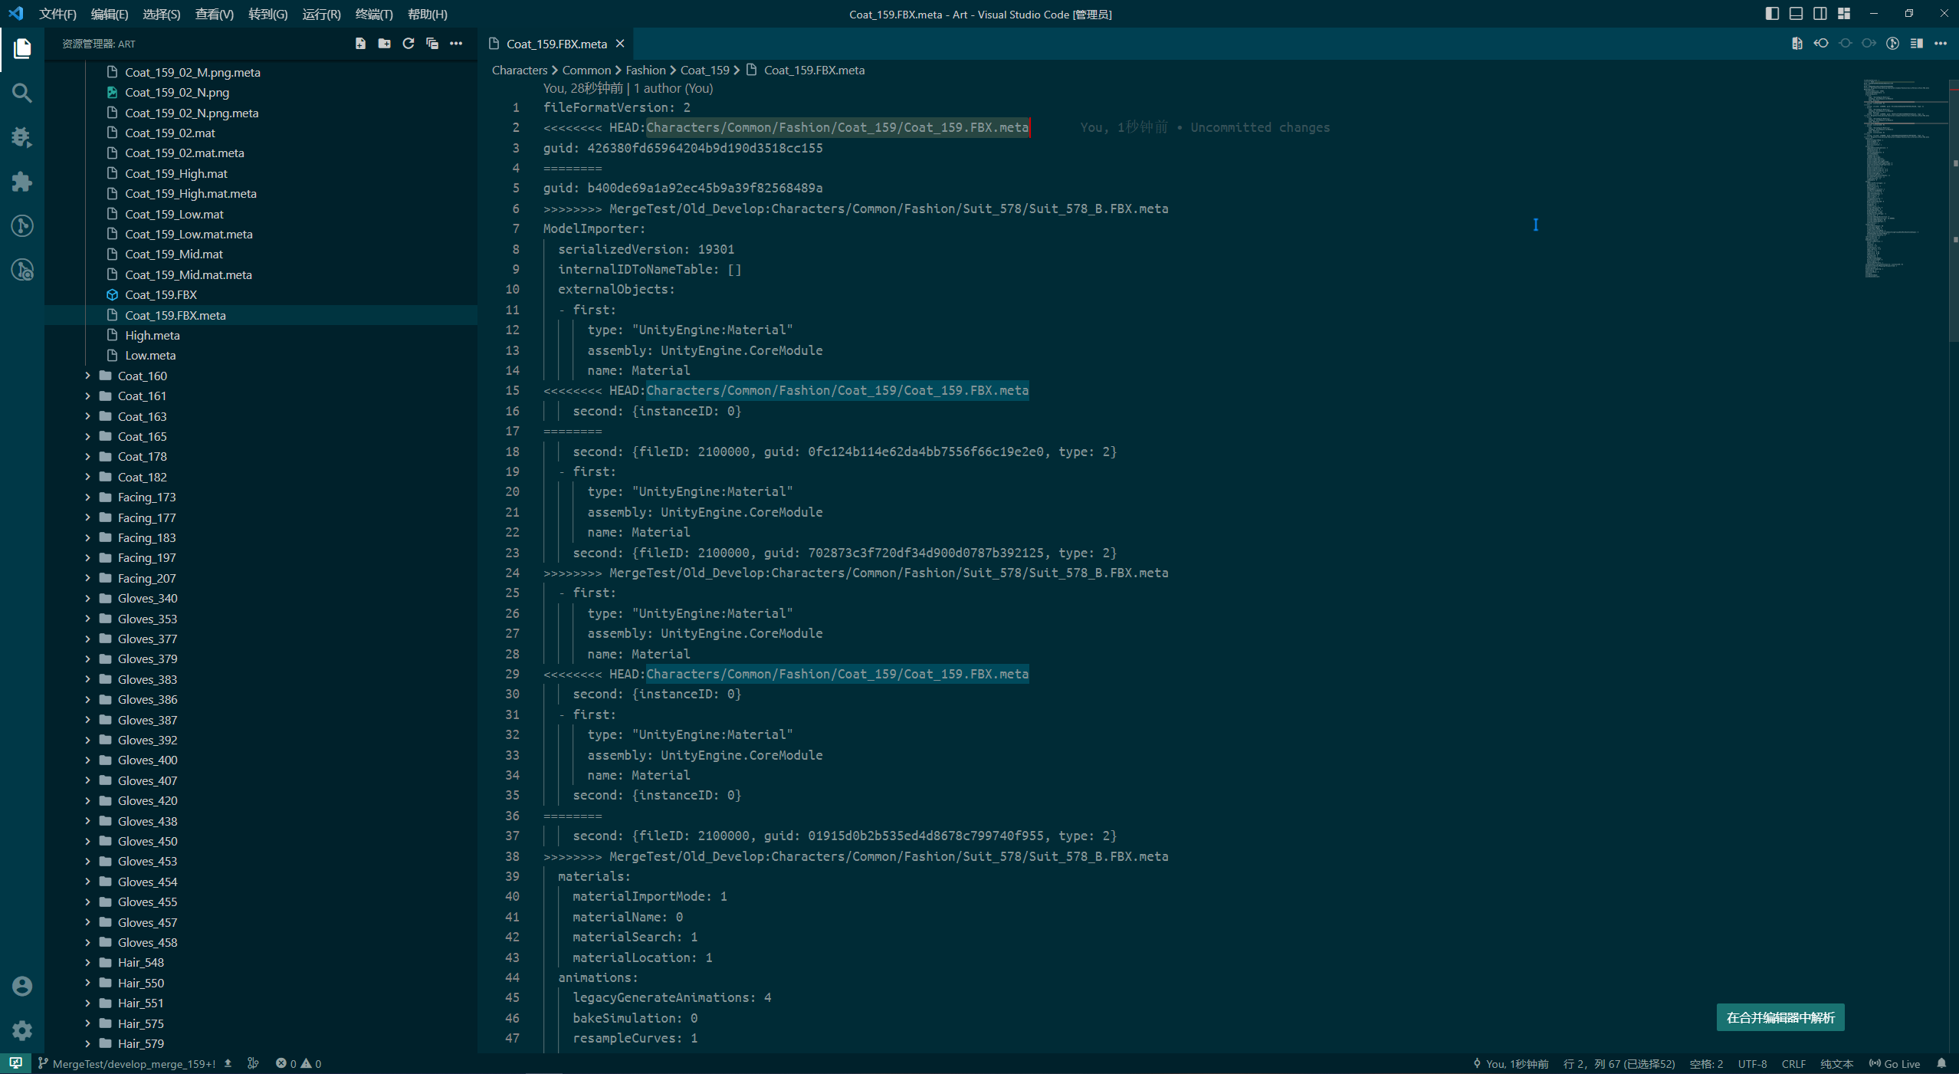1959x1074 pixels.
Task: Click the New Folder icon in explorer header
Action: [x=384, y=44]
